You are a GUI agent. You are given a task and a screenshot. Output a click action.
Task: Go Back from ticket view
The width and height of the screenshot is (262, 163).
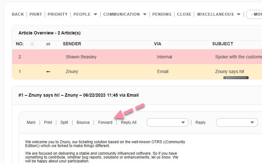[x=18, y=14]
